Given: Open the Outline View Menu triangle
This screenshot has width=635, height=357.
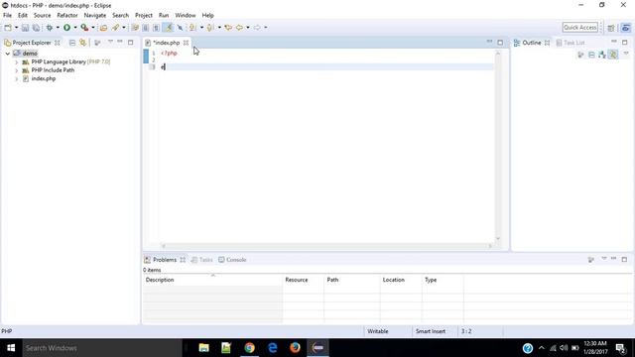Looking at the screenshot, I should (626, 54).
